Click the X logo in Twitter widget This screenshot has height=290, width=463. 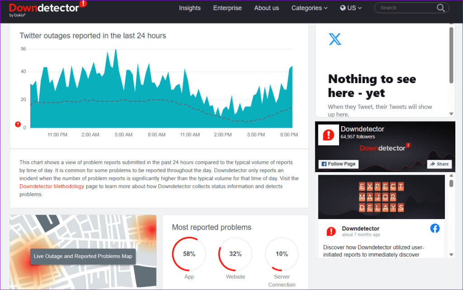[x=335, y=39]
